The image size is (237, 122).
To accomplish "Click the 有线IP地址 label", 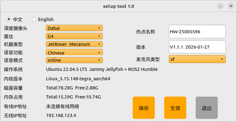I will (x=15, y=107).
